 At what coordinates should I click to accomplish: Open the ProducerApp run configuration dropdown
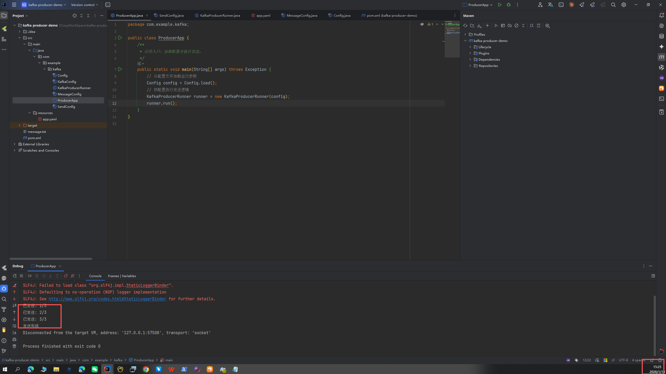click(478, 5)
